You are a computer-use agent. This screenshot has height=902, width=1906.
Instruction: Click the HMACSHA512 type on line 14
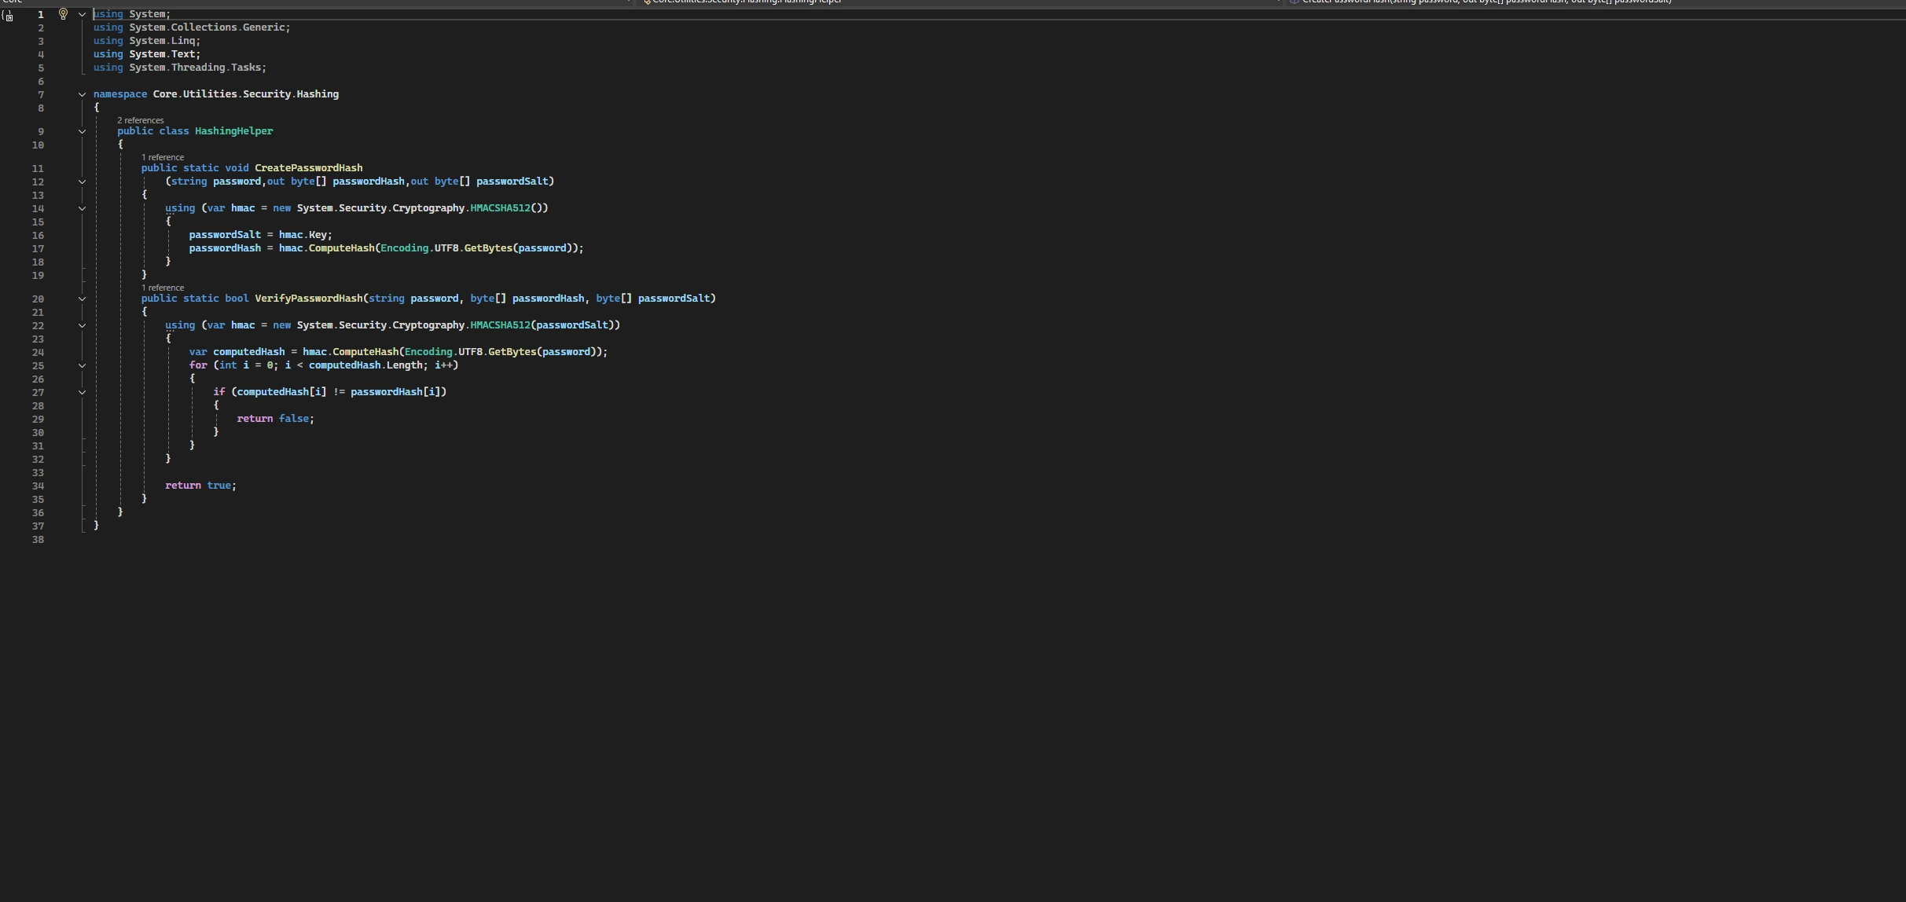(500, 208)
